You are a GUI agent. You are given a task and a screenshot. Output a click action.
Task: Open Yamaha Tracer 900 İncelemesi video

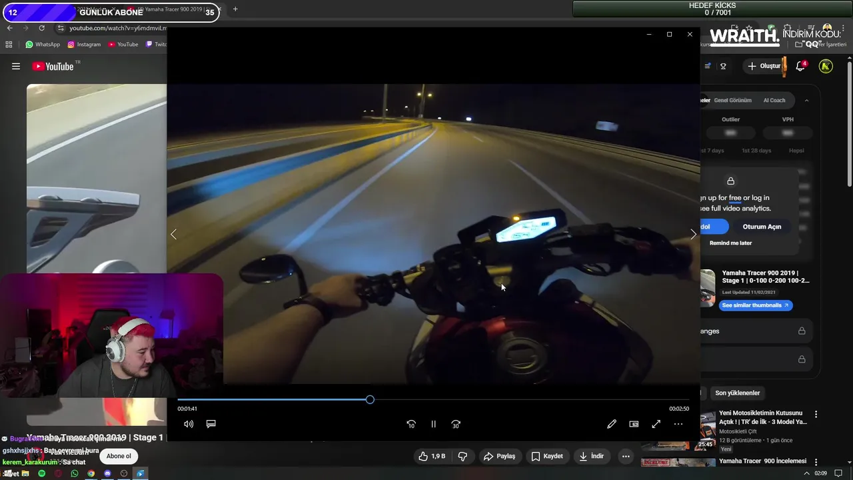[762, 461]
